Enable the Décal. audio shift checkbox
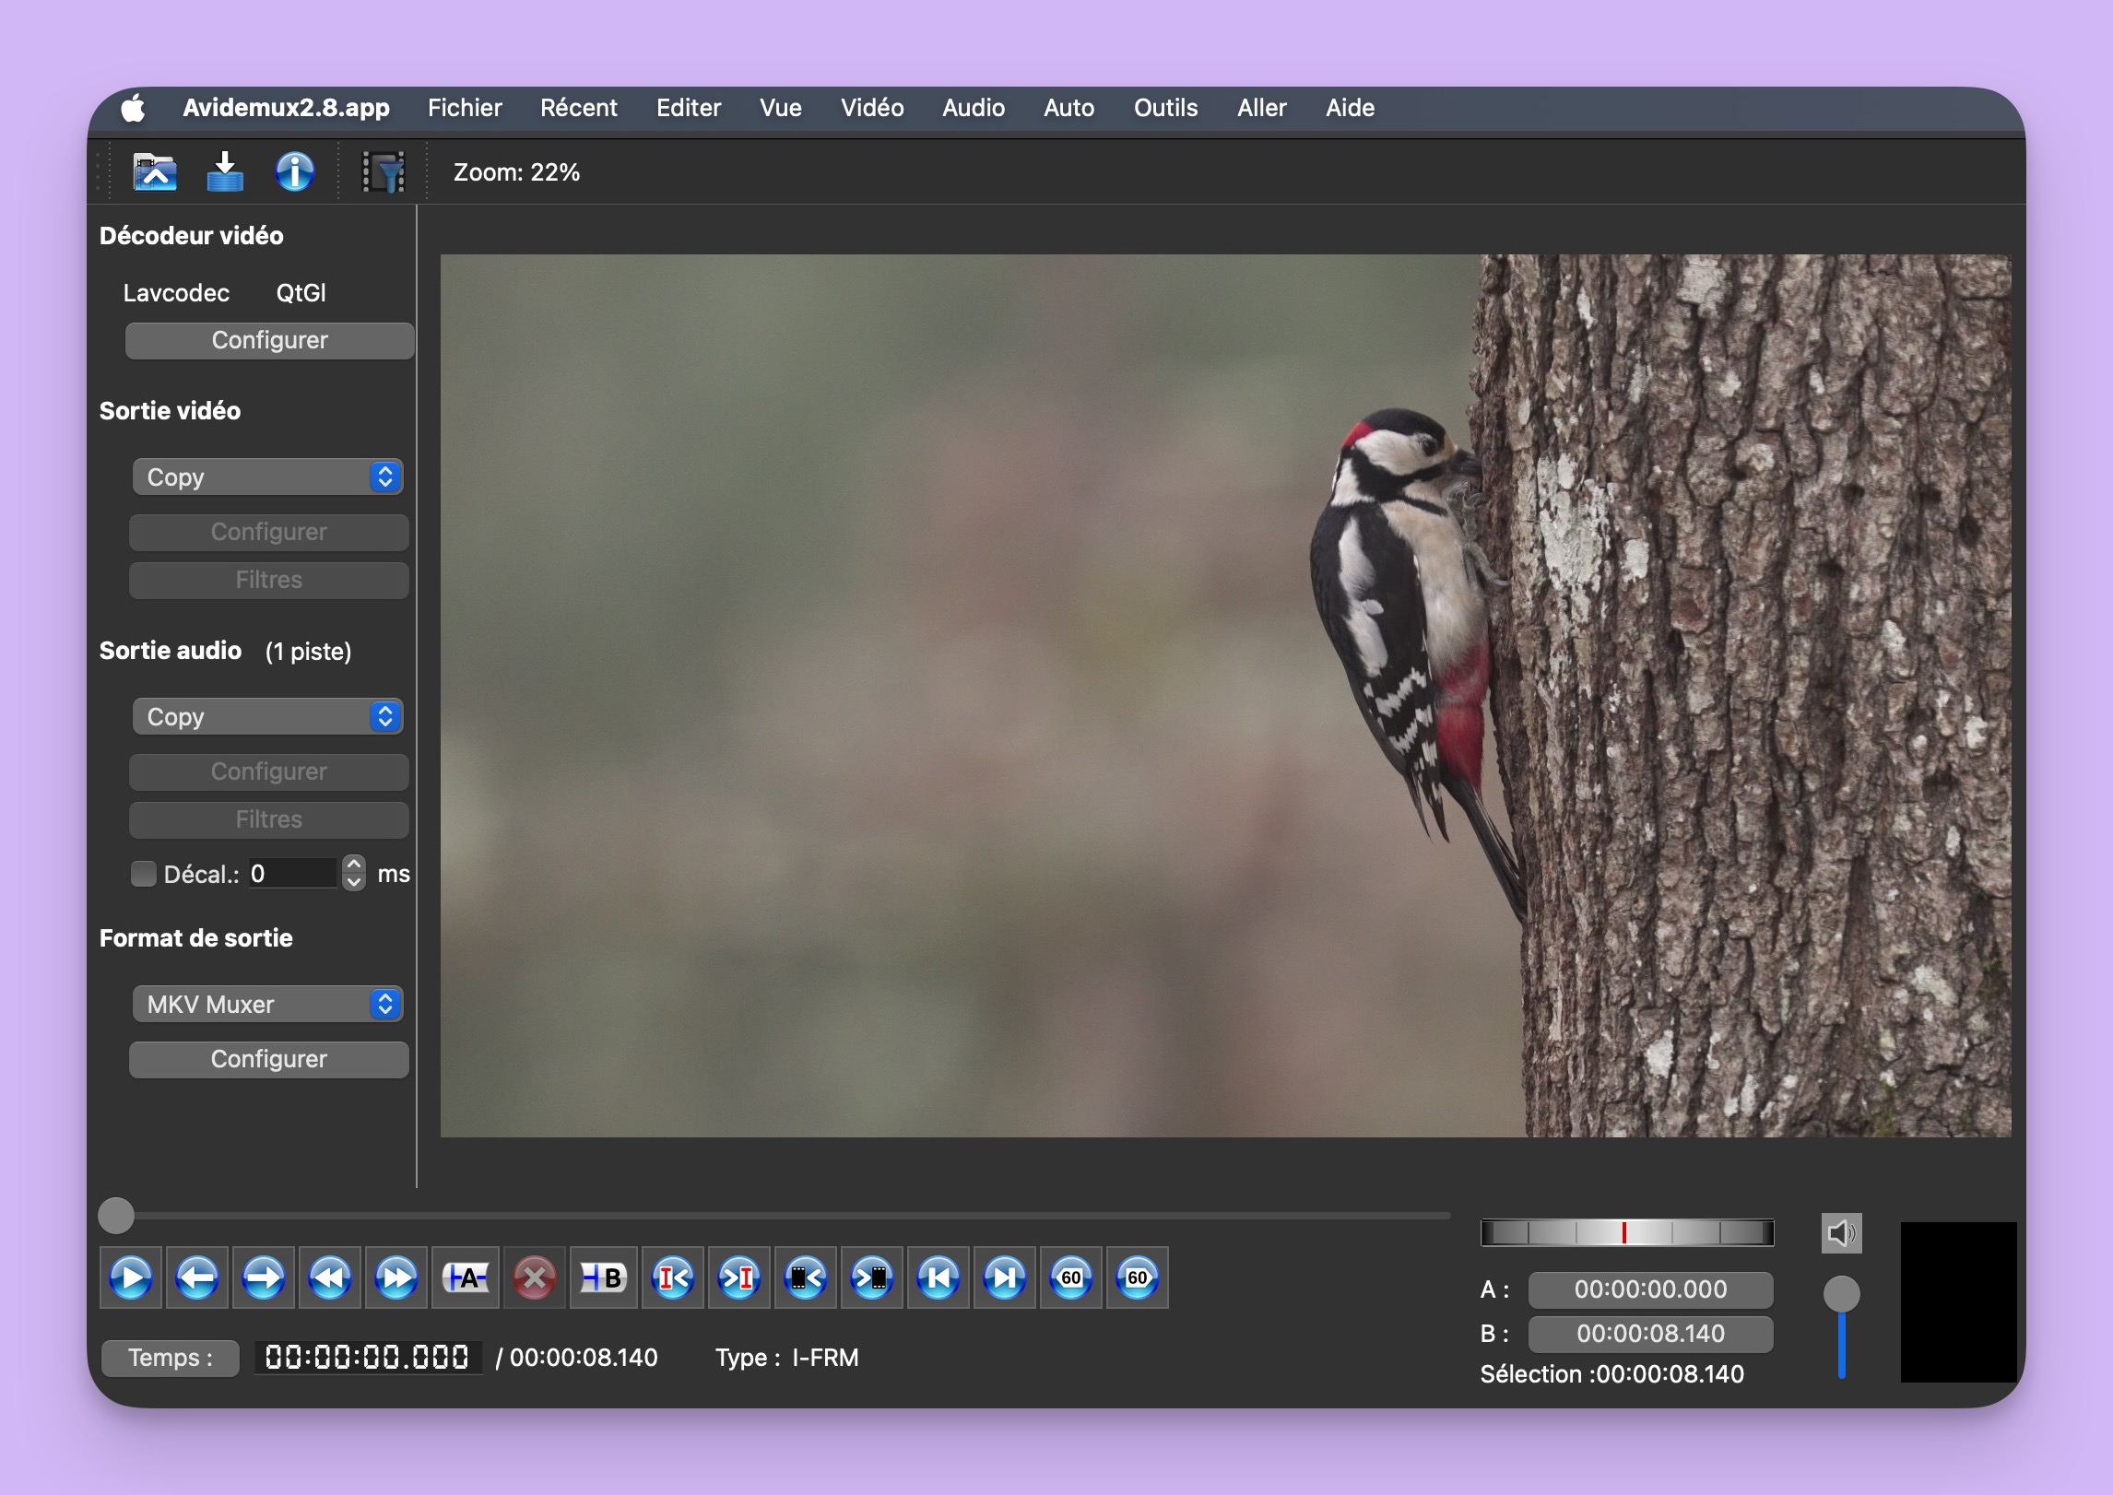 [143, 874]
